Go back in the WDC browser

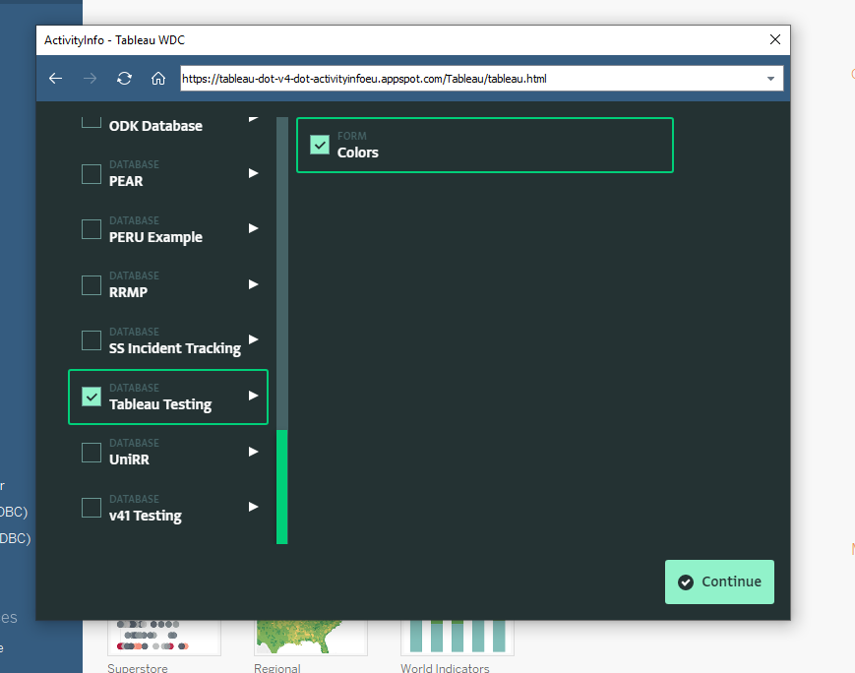(x=56, y=79)
